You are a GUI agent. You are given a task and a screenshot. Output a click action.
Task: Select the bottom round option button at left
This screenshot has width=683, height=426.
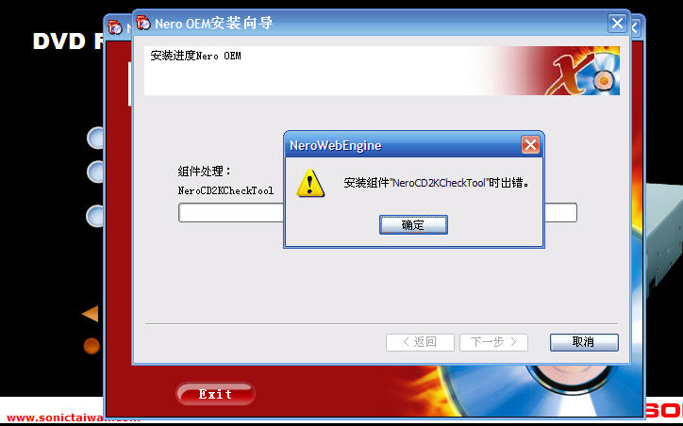click(x=96, y=216)
